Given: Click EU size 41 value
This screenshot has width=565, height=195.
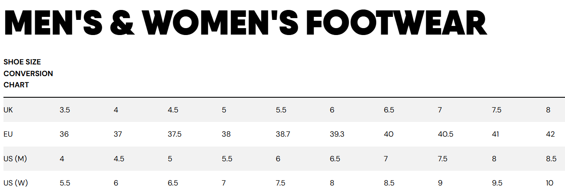Looking at the screenshot, I should point(495,134).
